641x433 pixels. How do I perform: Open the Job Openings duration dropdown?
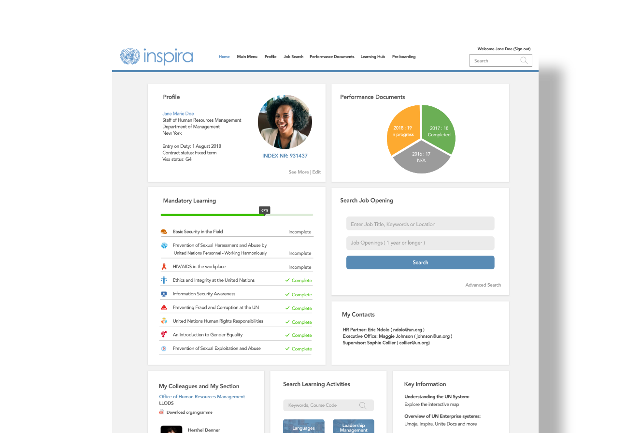(x=420, y=243)
